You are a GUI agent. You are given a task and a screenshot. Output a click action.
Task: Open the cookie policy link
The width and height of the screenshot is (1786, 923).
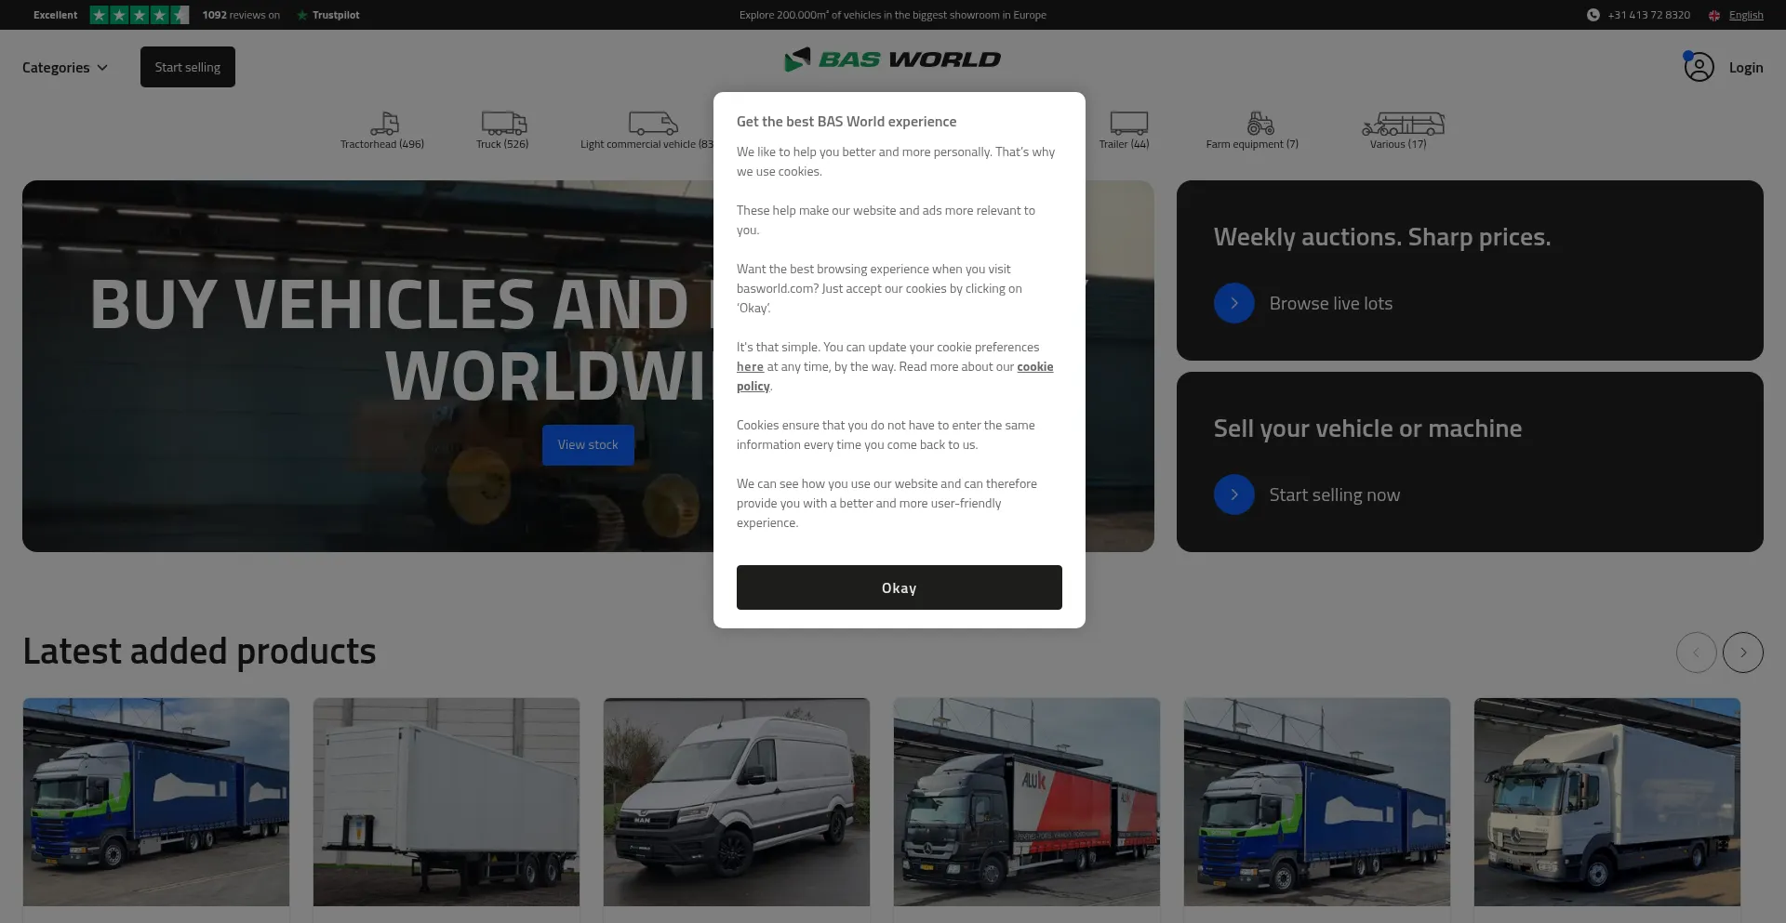[1034, 367]
